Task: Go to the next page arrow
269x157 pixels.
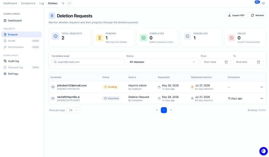Action: coord(171,110)
